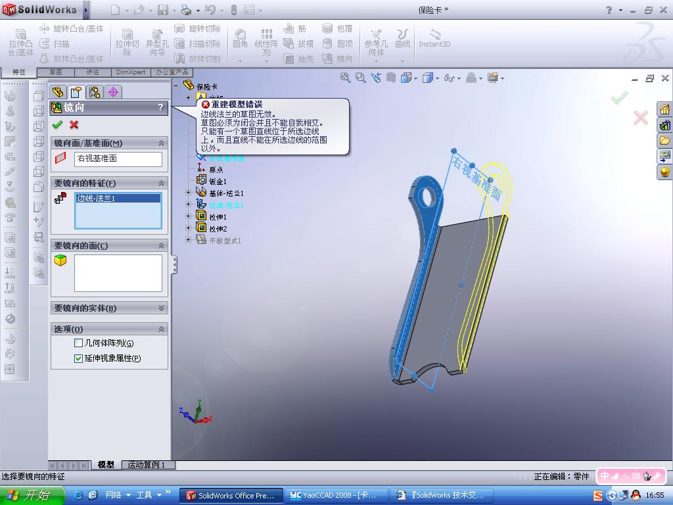Click Section View icon in view toolbar
673x505 pixels.
390,78
